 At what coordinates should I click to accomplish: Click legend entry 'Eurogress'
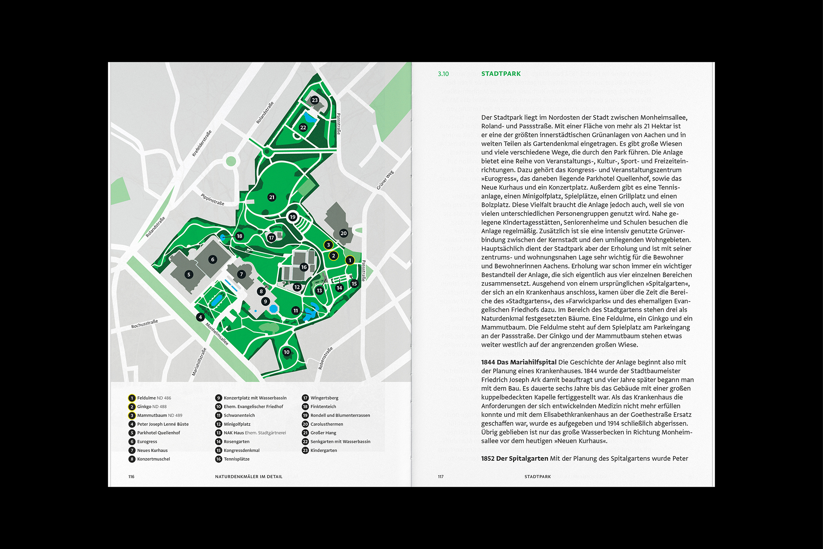pyautogui.click(x=143, y=441)
